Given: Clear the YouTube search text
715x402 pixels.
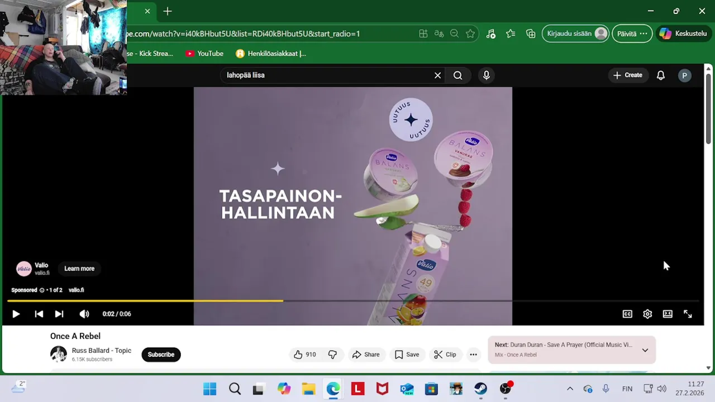Looking at the screenshot, I should click(438, 75).
